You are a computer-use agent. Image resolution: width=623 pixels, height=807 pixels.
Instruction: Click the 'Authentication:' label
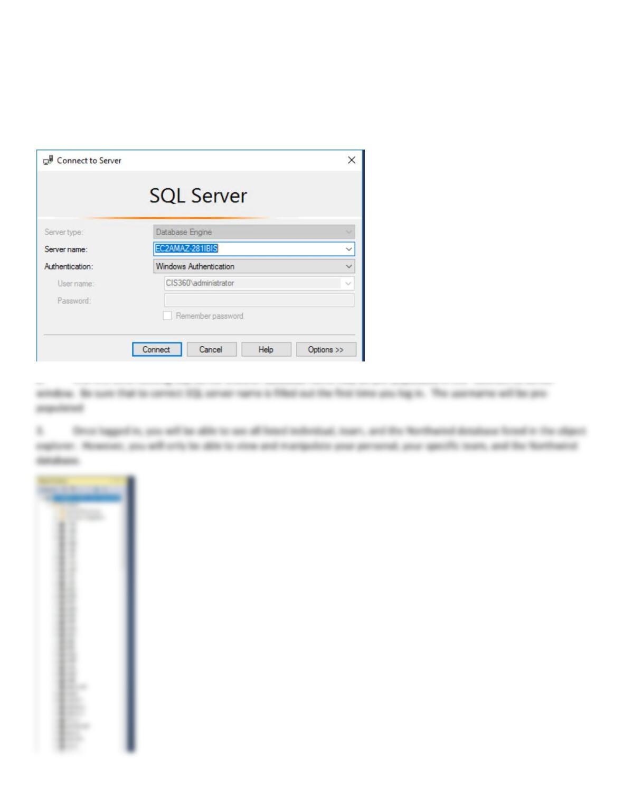[69, 266]
